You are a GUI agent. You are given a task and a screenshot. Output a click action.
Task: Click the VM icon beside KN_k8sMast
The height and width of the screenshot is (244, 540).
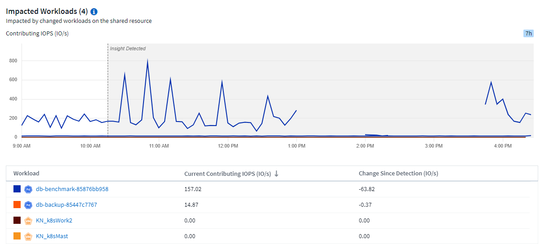pos(28,236)
